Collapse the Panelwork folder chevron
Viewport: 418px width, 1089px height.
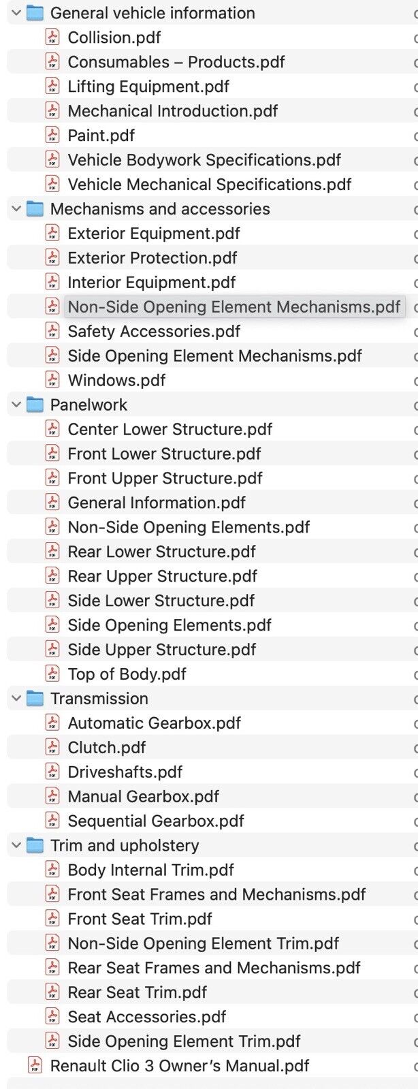(x=16, y=405)
